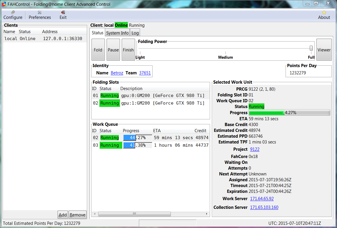337x228 pixels.
Task: Click the ETA 59 mins 13 secs cell
Action: 173,138
